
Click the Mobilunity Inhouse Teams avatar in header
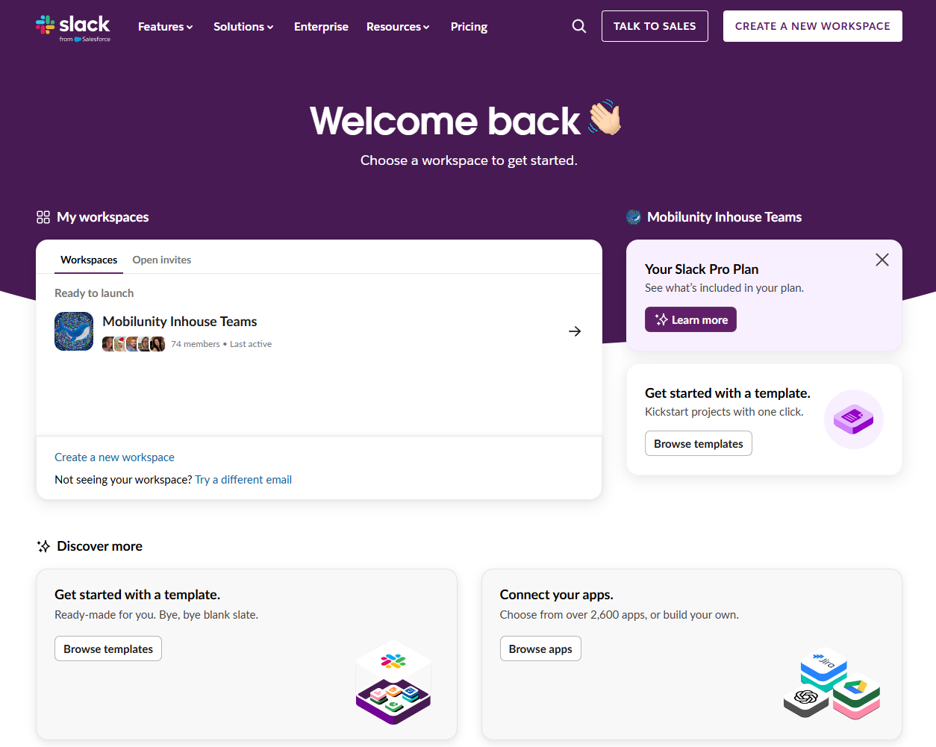click(x=633, y=217)
